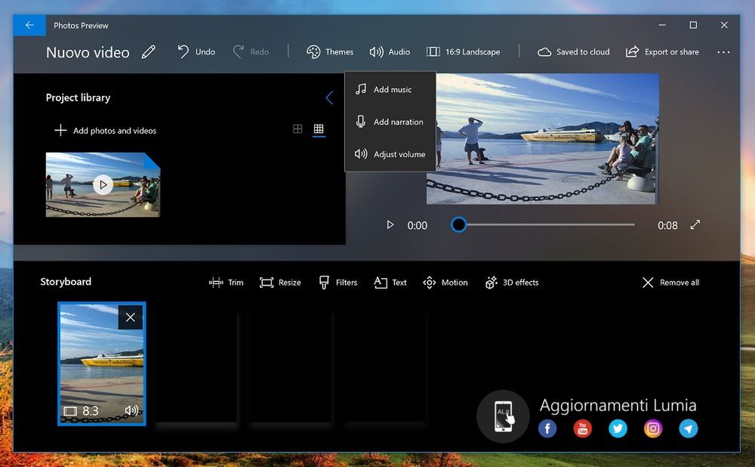Click Remove all in the Storyboard

[x=670, y=283]
